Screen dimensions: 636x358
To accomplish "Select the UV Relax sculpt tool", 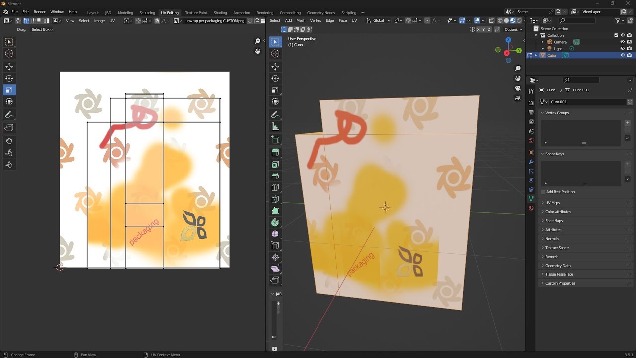I will [9, 153].
